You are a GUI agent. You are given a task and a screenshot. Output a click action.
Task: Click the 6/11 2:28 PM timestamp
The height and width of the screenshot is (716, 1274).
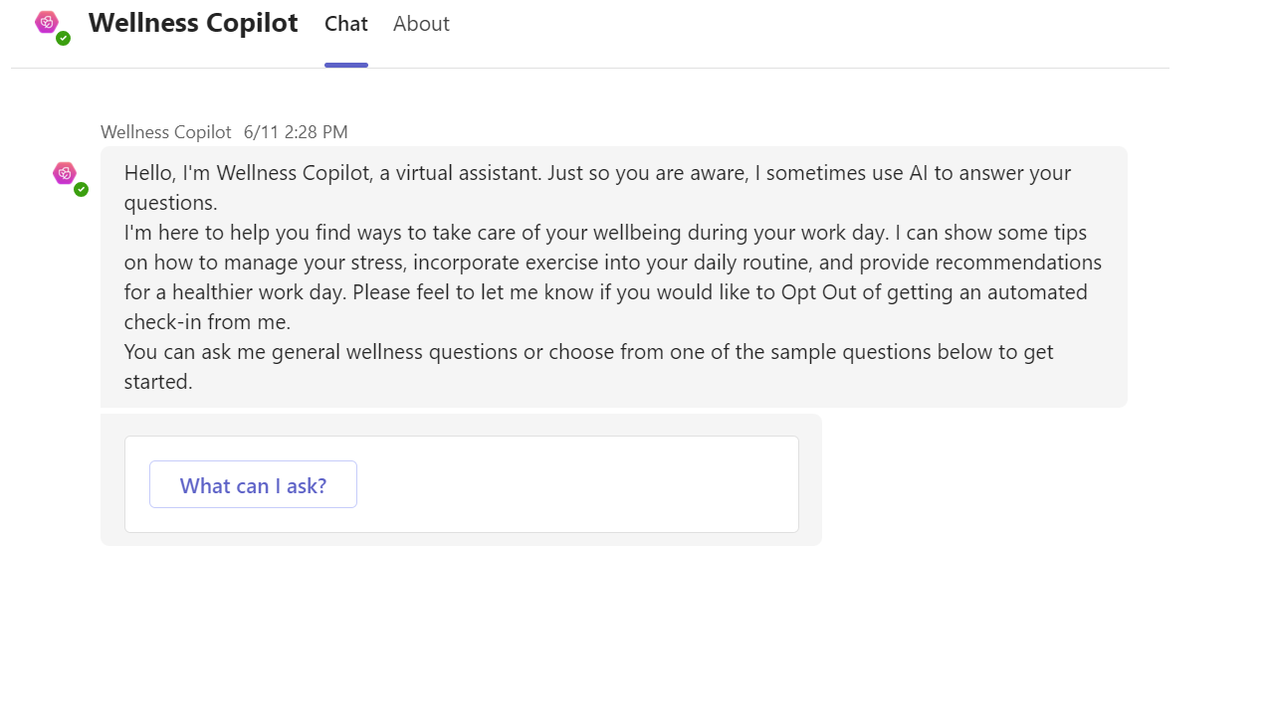pos(296,132)
